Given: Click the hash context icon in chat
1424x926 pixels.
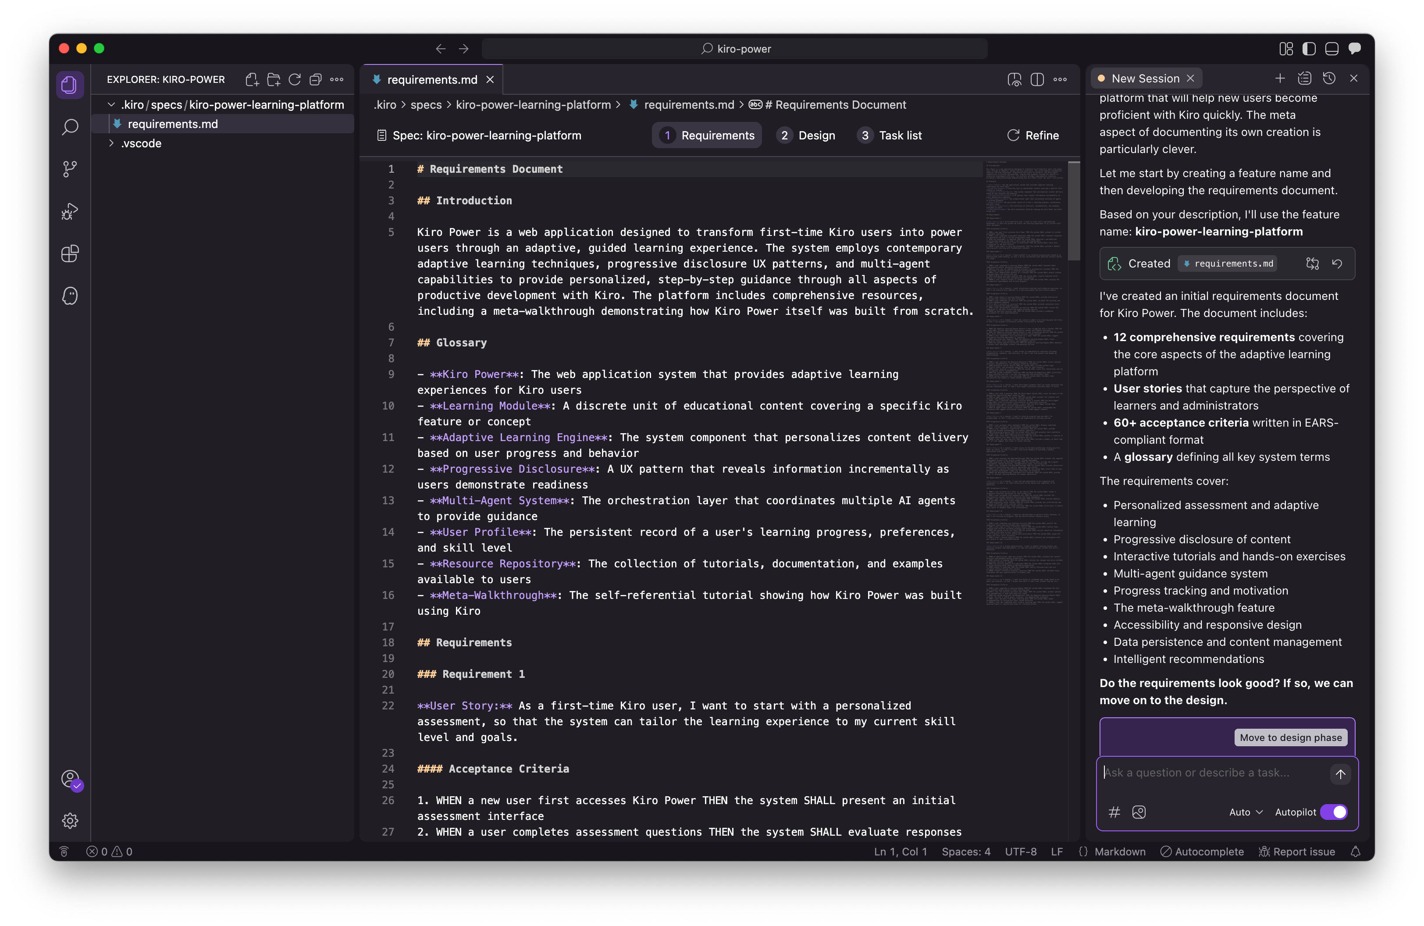Looking at the screenshot, I should 1114,812.
